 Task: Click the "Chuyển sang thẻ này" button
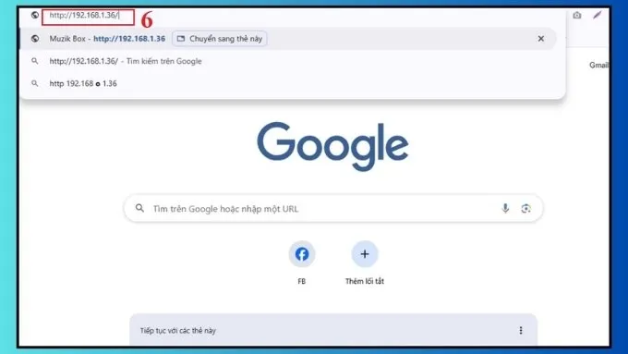click(x=220, y=39)
